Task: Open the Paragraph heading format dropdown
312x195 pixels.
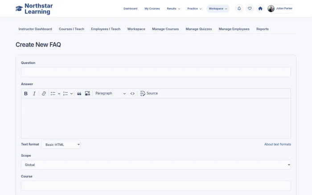Action: (111, 93)
